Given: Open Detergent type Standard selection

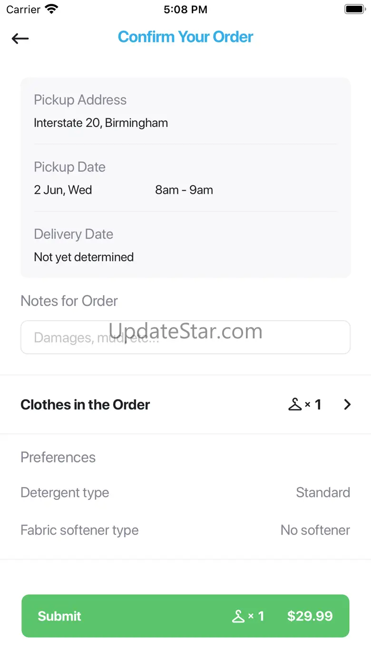Looking at the screenshot, I should pos(322,492).
